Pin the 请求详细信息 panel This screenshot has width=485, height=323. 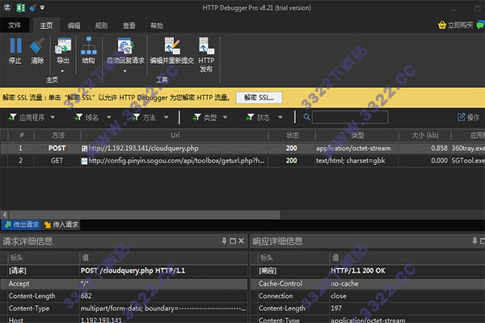(224, 241)
